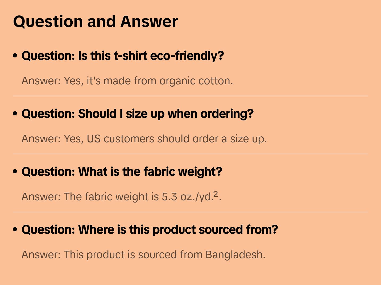Click the word "Answer" in the first heading
This screenshot has width=381, height=285.
(x=149, y=22)
